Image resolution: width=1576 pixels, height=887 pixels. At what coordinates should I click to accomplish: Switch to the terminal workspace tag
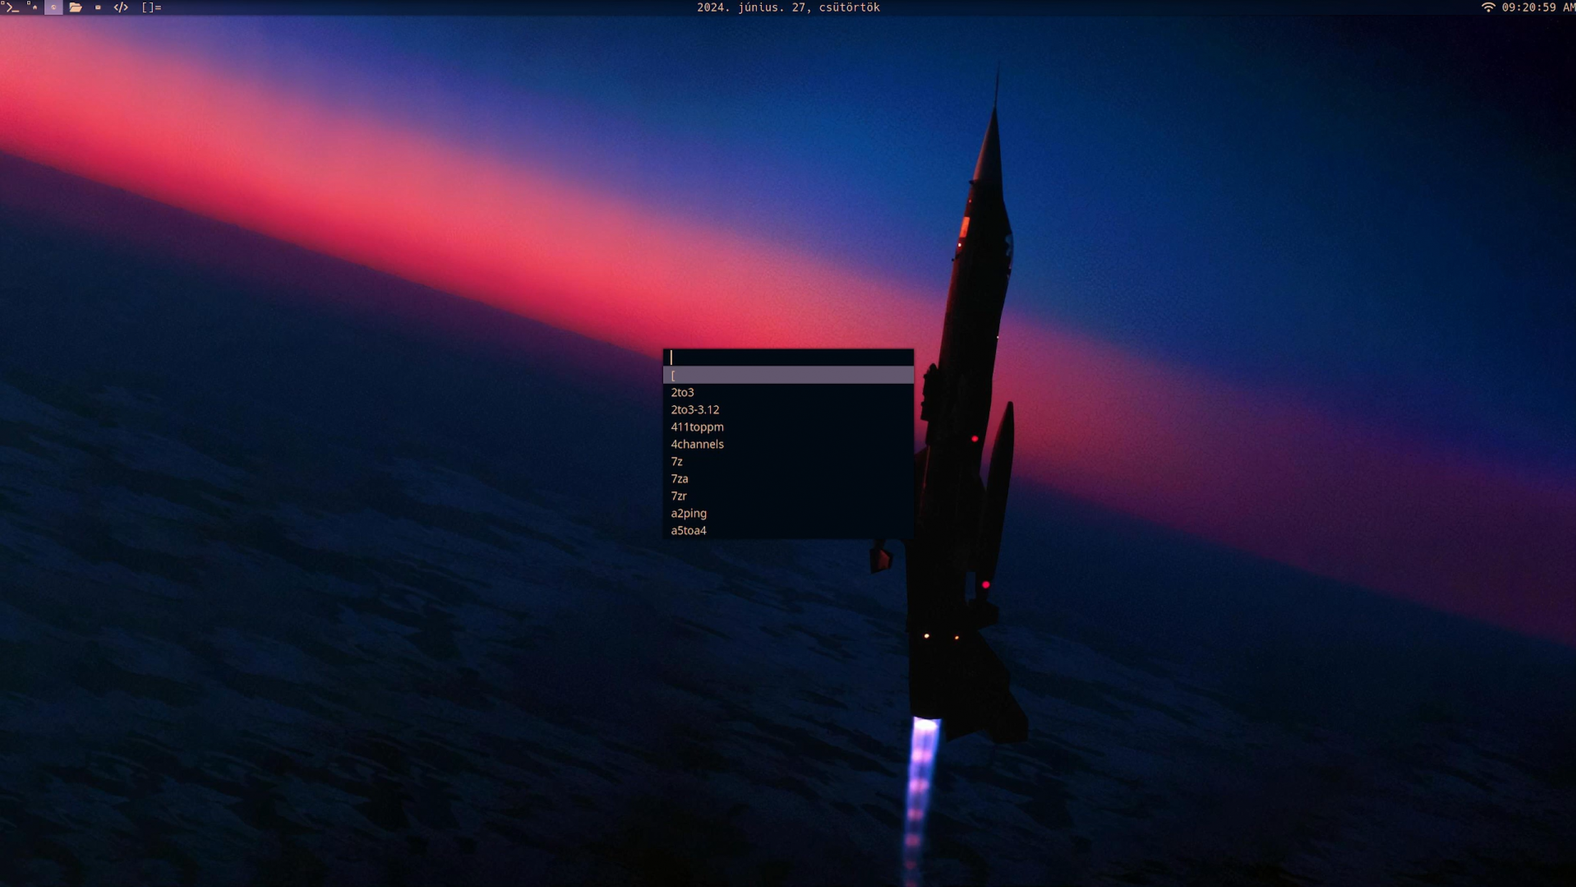click(x=11, y=7)
